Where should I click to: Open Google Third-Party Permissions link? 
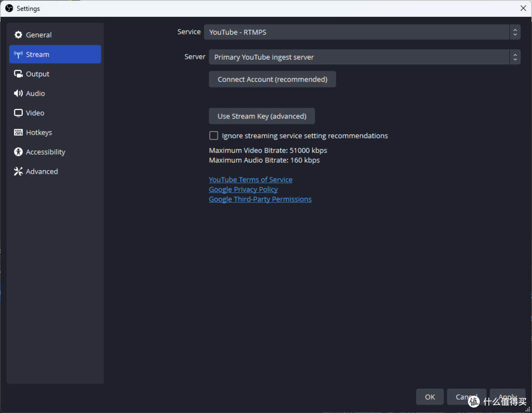260,199
